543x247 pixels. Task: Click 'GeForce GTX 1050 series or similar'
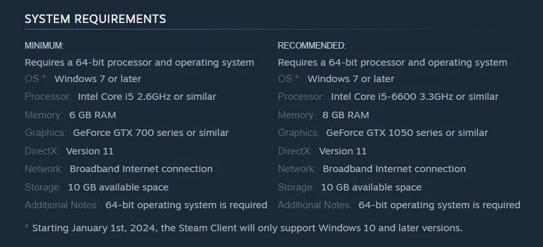click(x=407, y=133)
